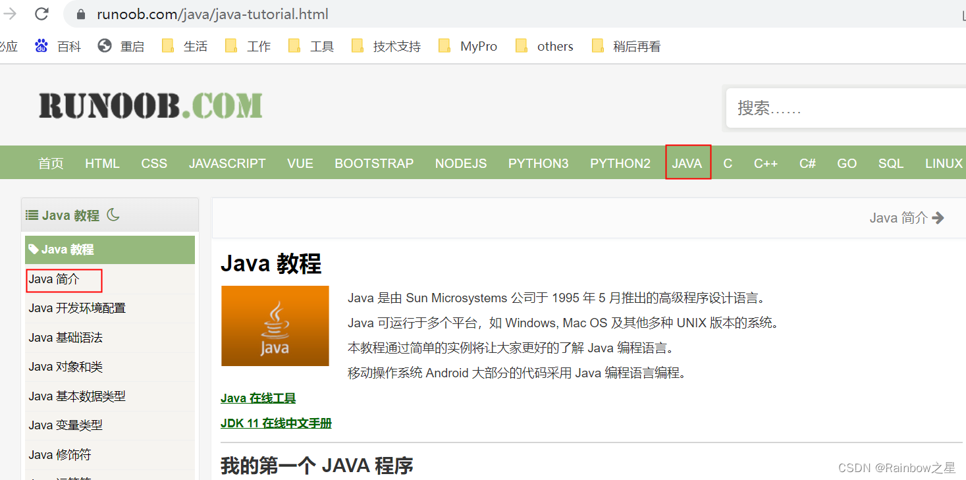Open the PYTHON3 nav item
The height and width of the screenshot is (480, 966).
pyautogui.click(x=539, y=163)
